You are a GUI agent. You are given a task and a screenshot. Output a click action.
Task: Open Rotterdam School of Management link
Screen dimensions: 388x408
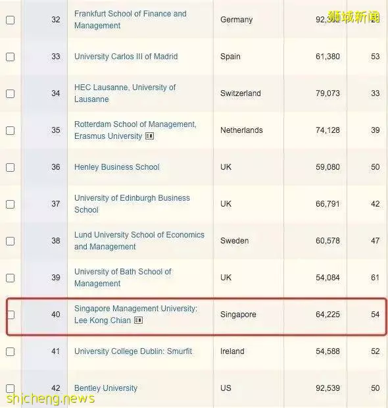(135, 130)
